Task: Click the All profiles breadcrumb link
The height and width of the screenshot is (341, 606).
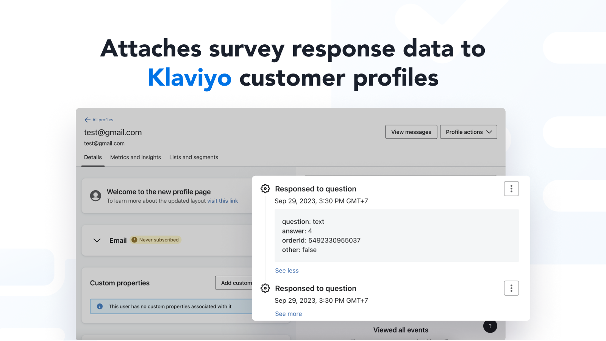Action: (x=103, y=120)
